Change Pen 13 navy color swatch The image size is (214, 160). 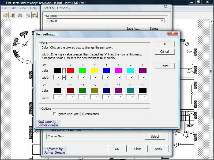pyautogui.click(x=106, y=91)
